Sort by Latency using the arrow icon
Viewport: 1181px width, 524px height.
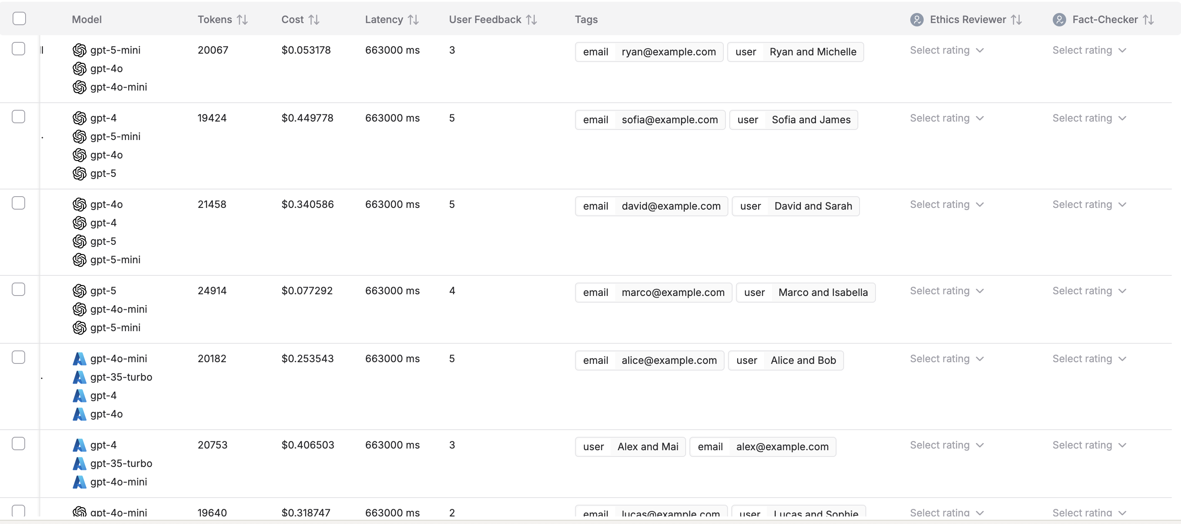pos(413,19)
